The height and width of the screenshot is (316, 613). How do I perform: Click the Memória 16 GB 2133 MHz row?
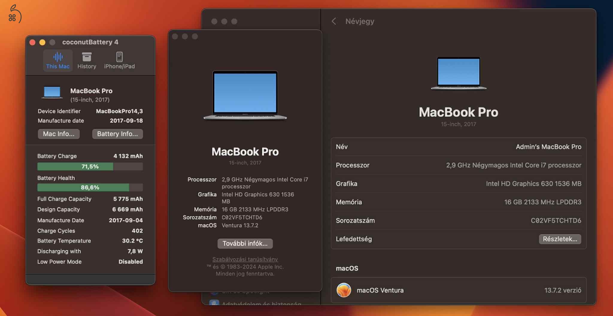tap(459, 202)
